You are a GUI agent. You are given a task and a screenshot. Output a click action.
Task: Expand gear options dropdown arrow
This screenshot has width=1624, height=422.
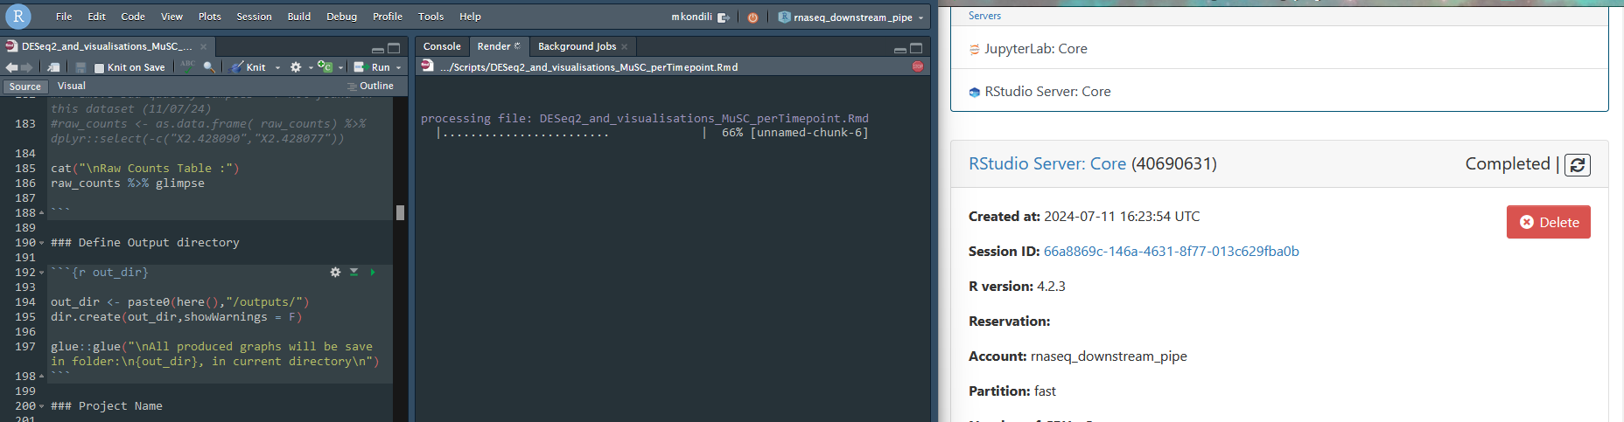[x=311, y=67]
